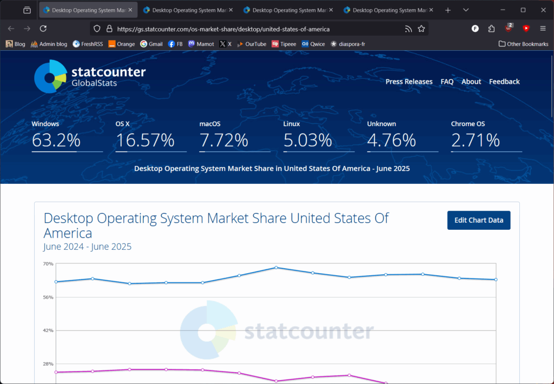Bookmark this page with the star icon
The width and height of the screenshot is (554, 384).
[x=421, y=29]
